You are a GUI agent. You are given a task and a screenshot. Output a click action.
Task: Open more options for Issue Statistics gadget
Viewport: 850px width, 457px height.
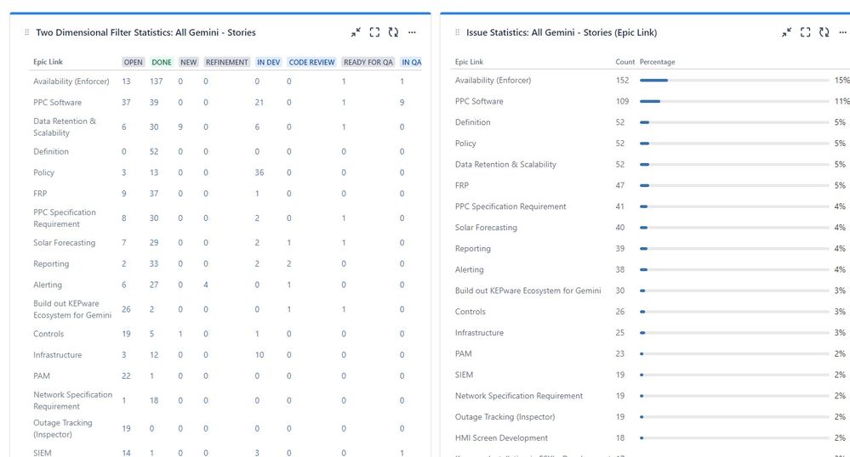click(x=843, y=32)
